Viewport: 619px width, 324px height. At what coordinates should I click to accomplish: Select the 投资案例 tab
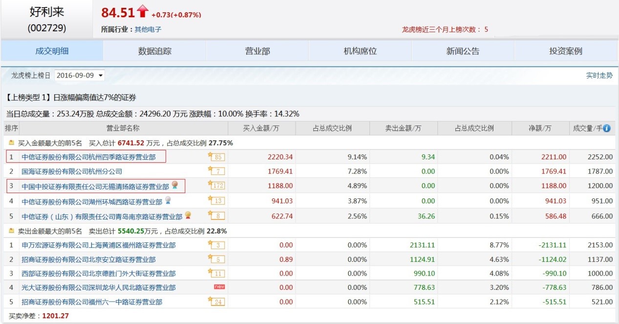566,51
